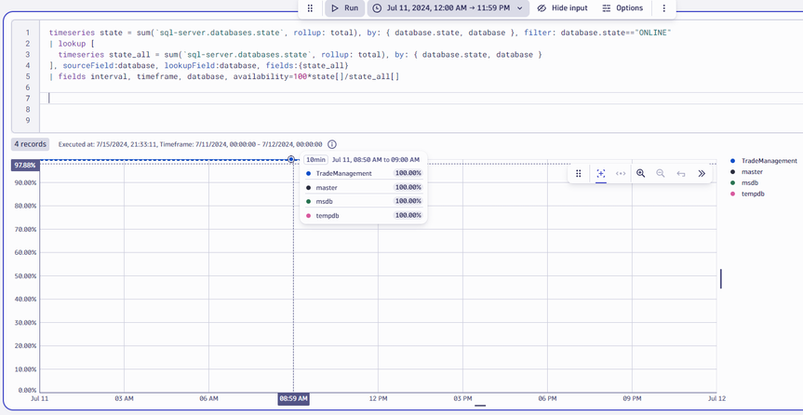Click the top toolbar drag handle
This screenshot has width=803, height=415.
310,8
